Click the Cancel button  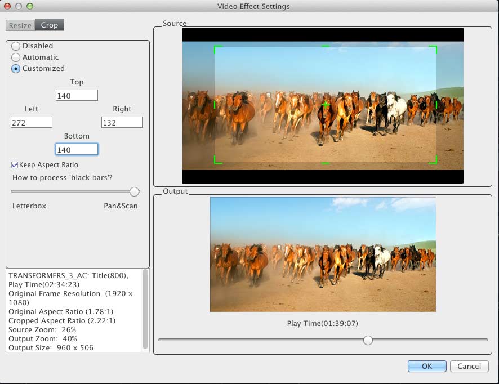click(469, 366)
